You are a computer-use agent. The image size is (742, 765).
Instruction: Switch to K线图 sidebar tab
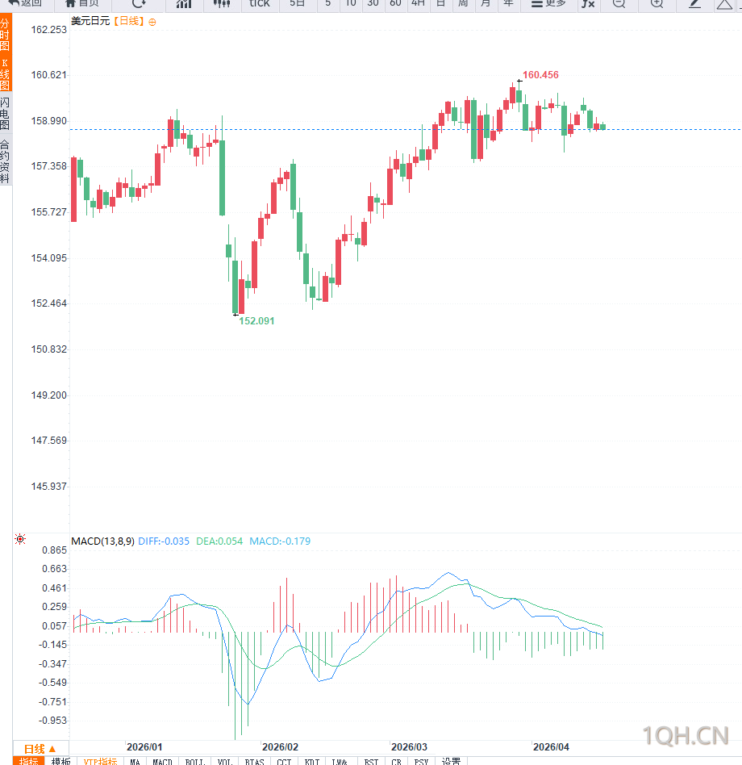point(6,73)
